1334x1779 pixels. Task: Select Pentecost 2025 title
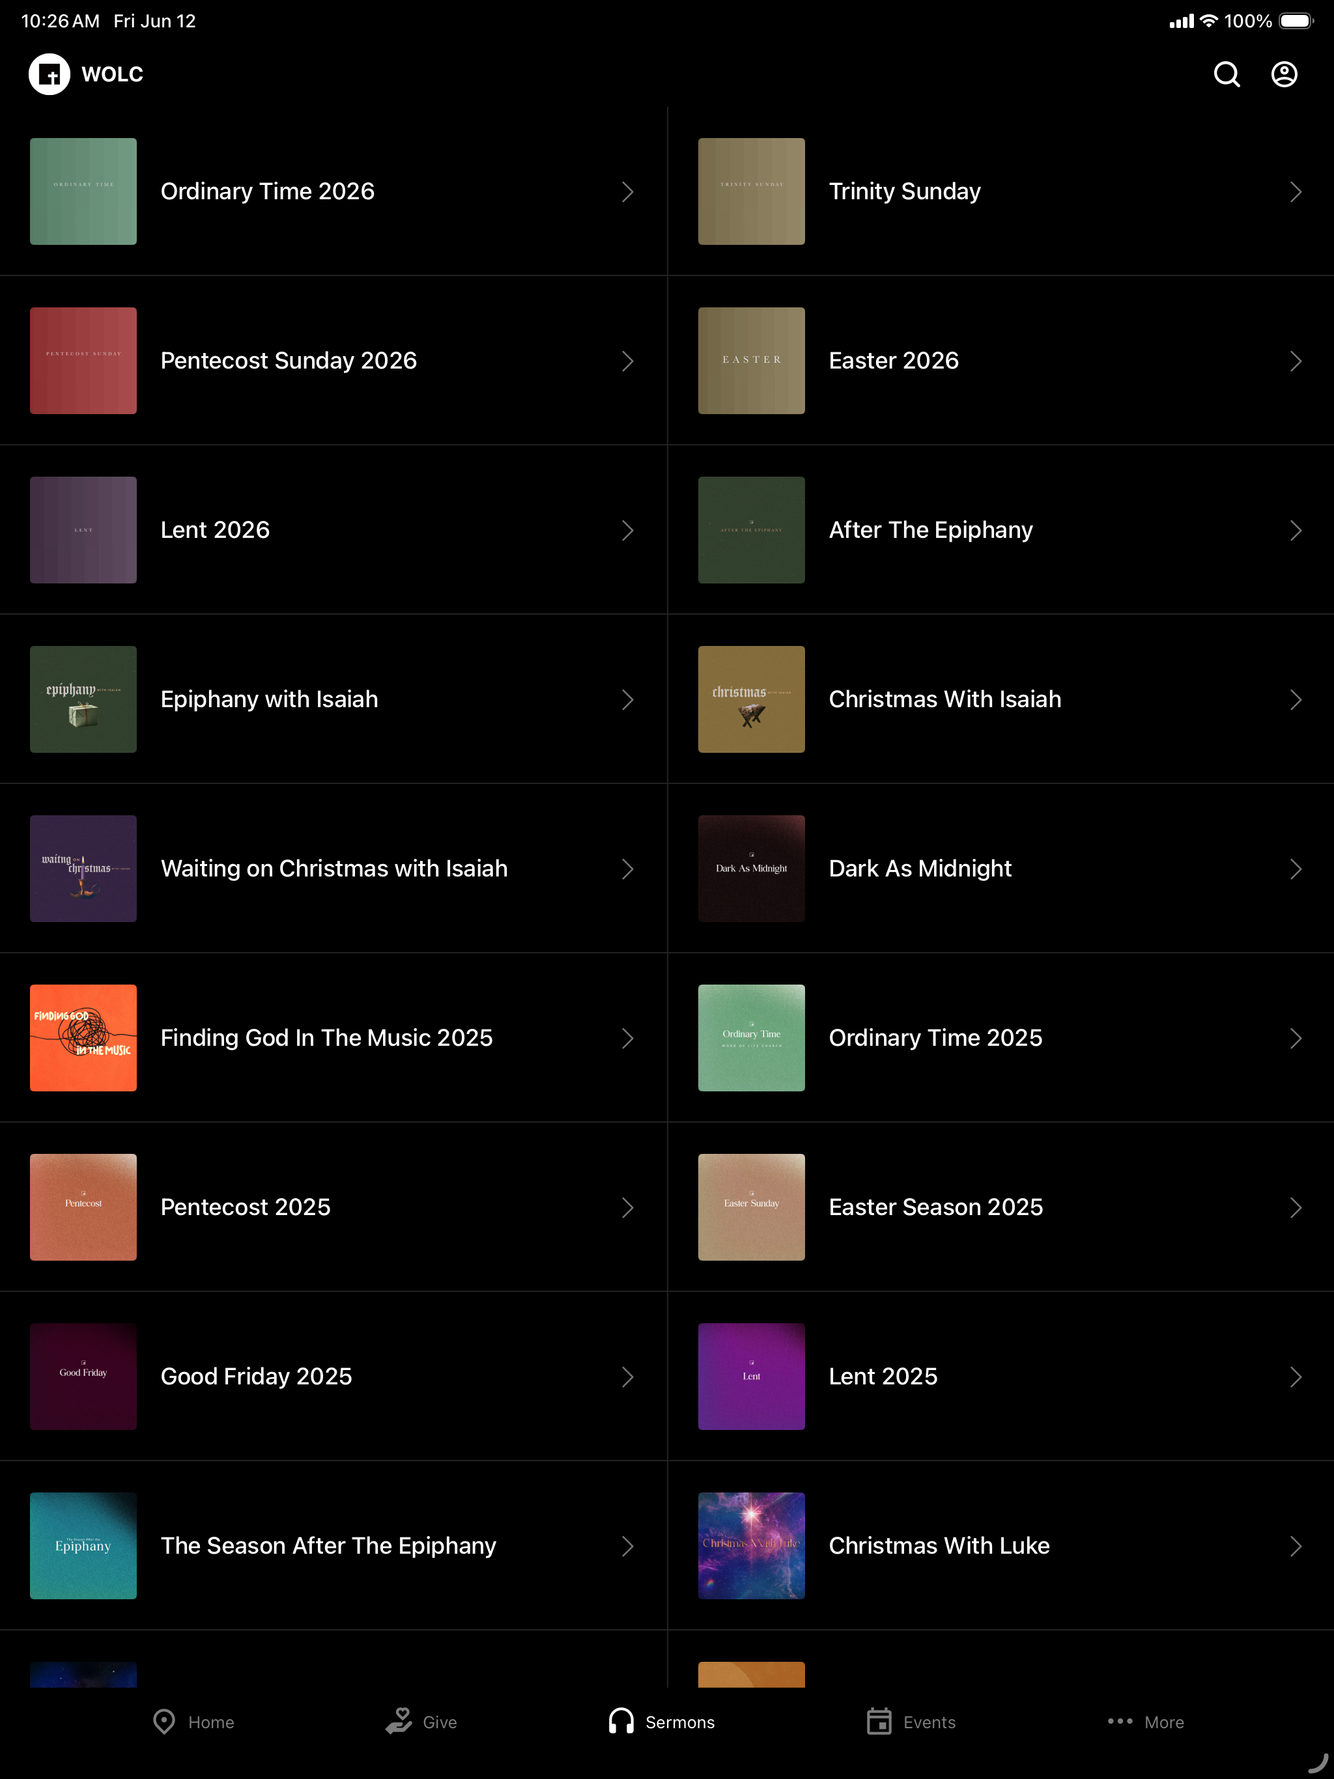246,1207
